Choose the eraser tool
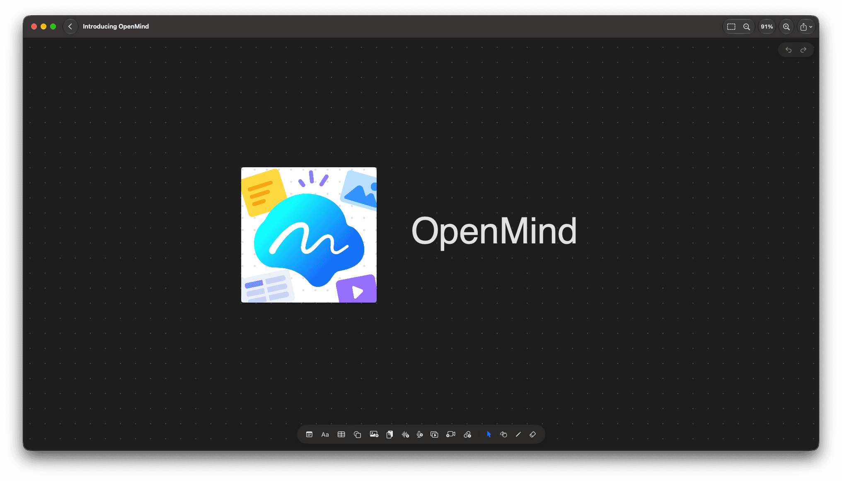 tap(533, 434)
